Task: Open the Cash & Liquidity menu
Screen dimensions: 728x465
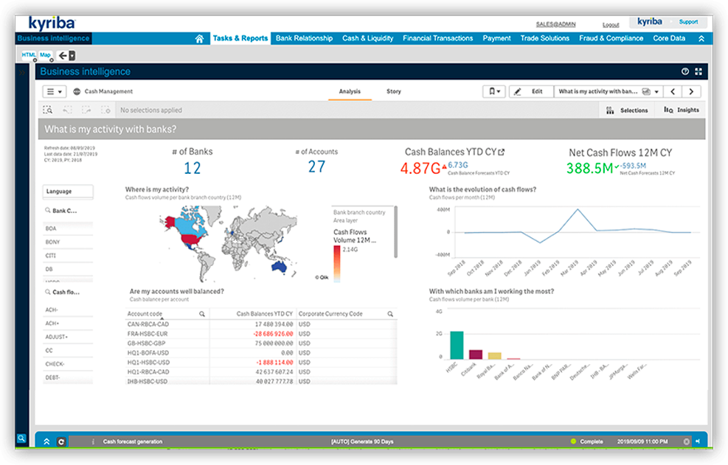Action: tap(367, 38)
